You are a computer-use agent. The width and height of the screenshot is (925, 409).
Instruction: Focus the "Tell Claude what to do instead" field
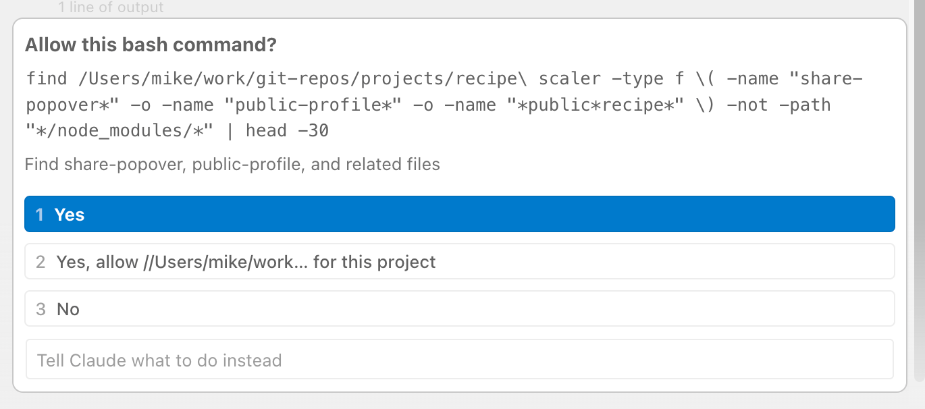[459, 360]
